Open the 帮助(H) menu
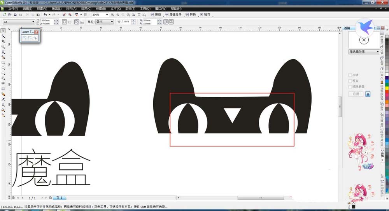 pos(176,9)
